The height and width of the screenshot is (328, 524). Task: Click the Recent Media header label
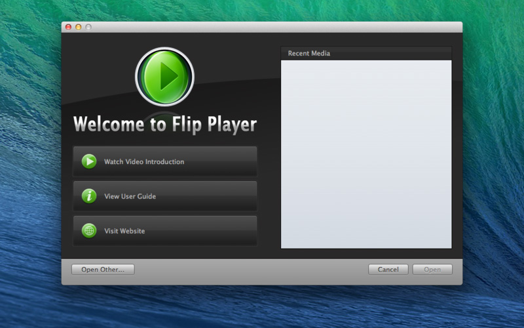[309, 53]
